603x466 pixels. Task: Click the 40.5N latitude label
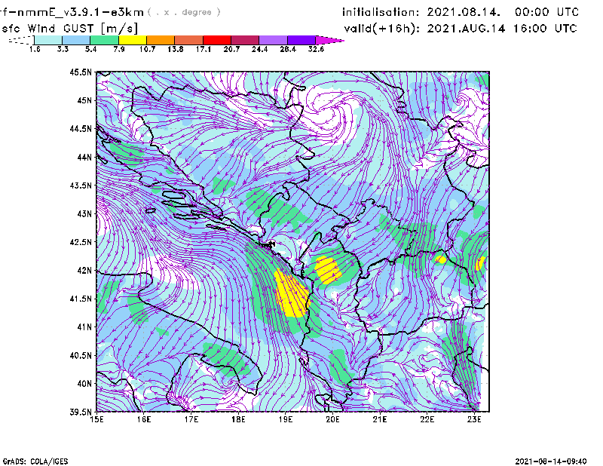[x=81, y=355]
